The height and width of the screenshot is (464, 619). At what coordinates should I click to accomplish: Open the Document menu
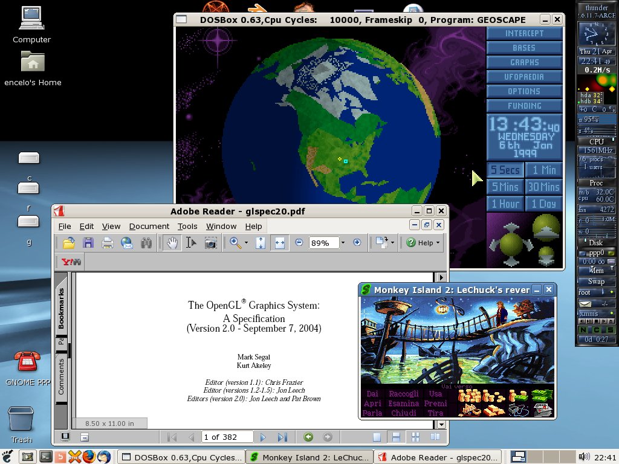149,226
